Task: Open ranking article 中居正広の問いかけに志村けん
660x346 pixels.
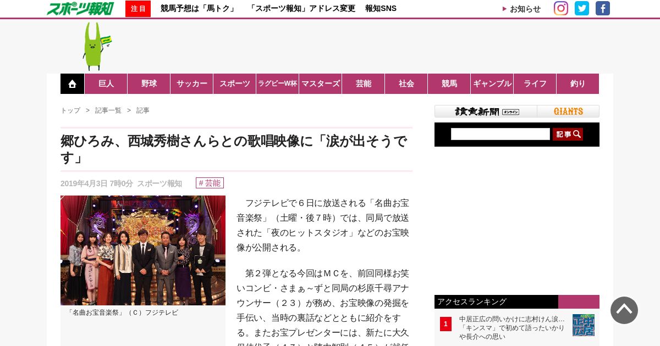Action: pyautogui.click(x=512, y=327)
